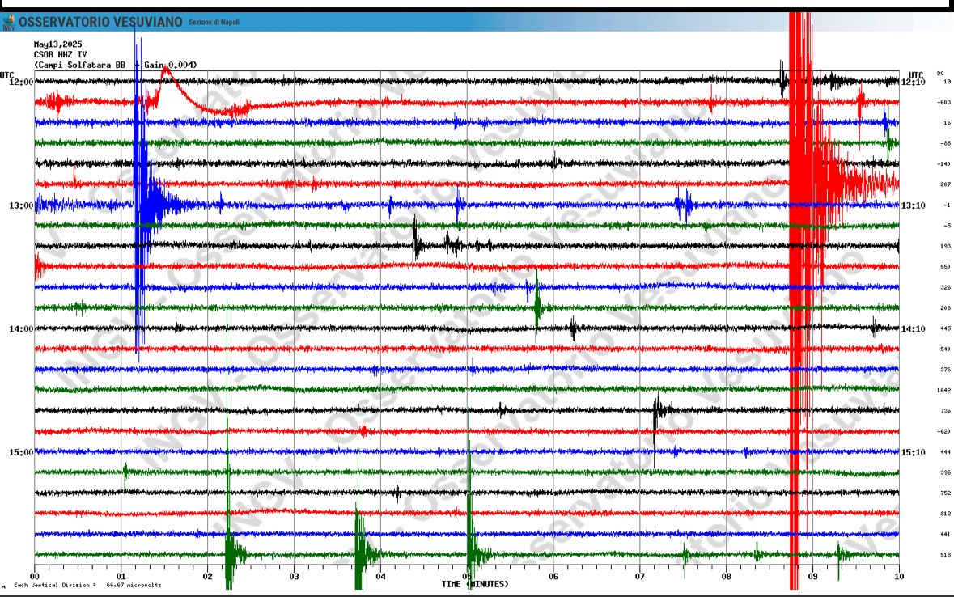
Task: Click the 15:10 timestamp on the right edge
Action: (913, 453)
